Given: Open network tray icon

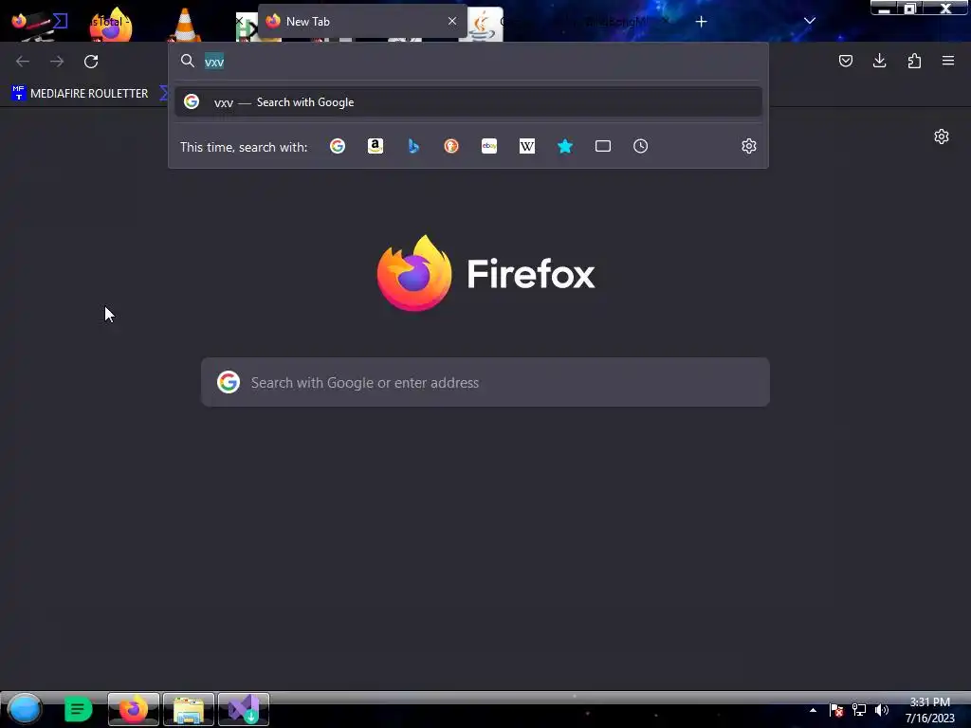Looking at the screenshot, I should [x=859, y=710].
